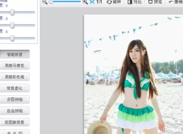
Task: Click the 旋转 rotate button
Action: pos(114,2)
